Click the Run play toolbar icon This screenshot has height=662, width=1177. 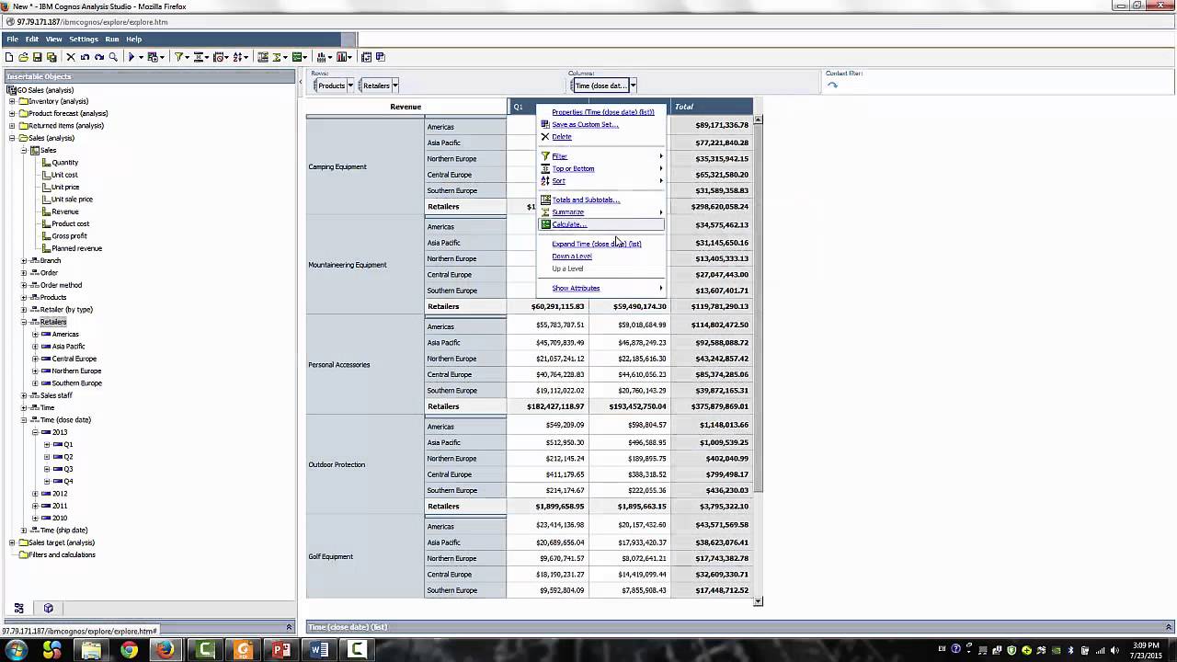(131, 57)
